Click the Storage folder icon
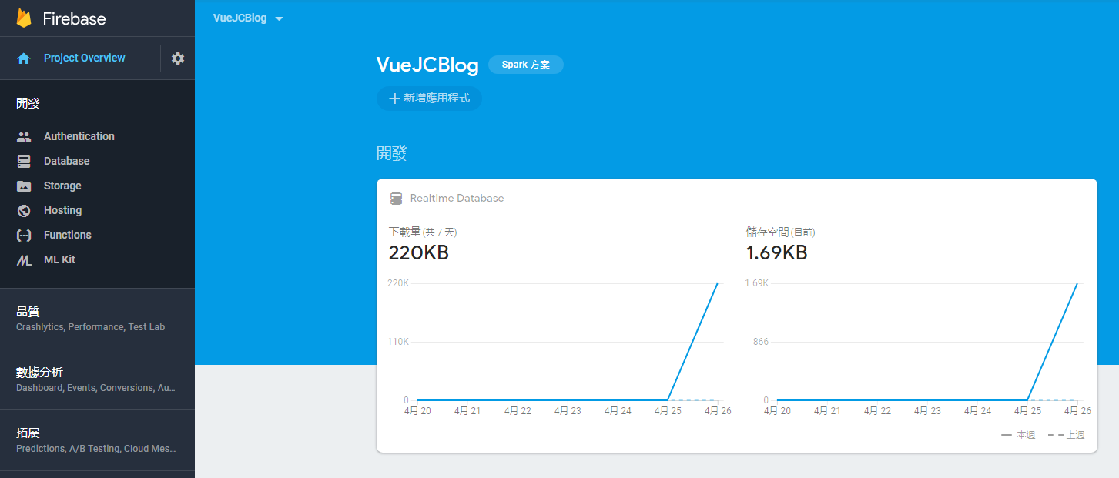Viewport: 1119px width, 478px height. pos(24,186)
